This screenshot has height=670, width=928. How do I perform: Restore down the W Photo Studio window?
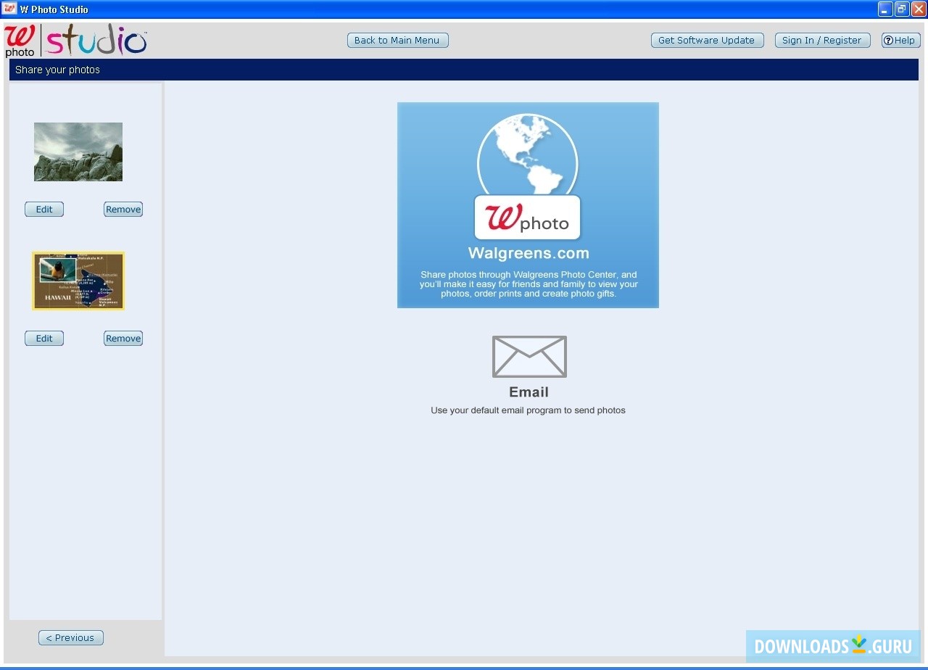click(x=902, y=9)
